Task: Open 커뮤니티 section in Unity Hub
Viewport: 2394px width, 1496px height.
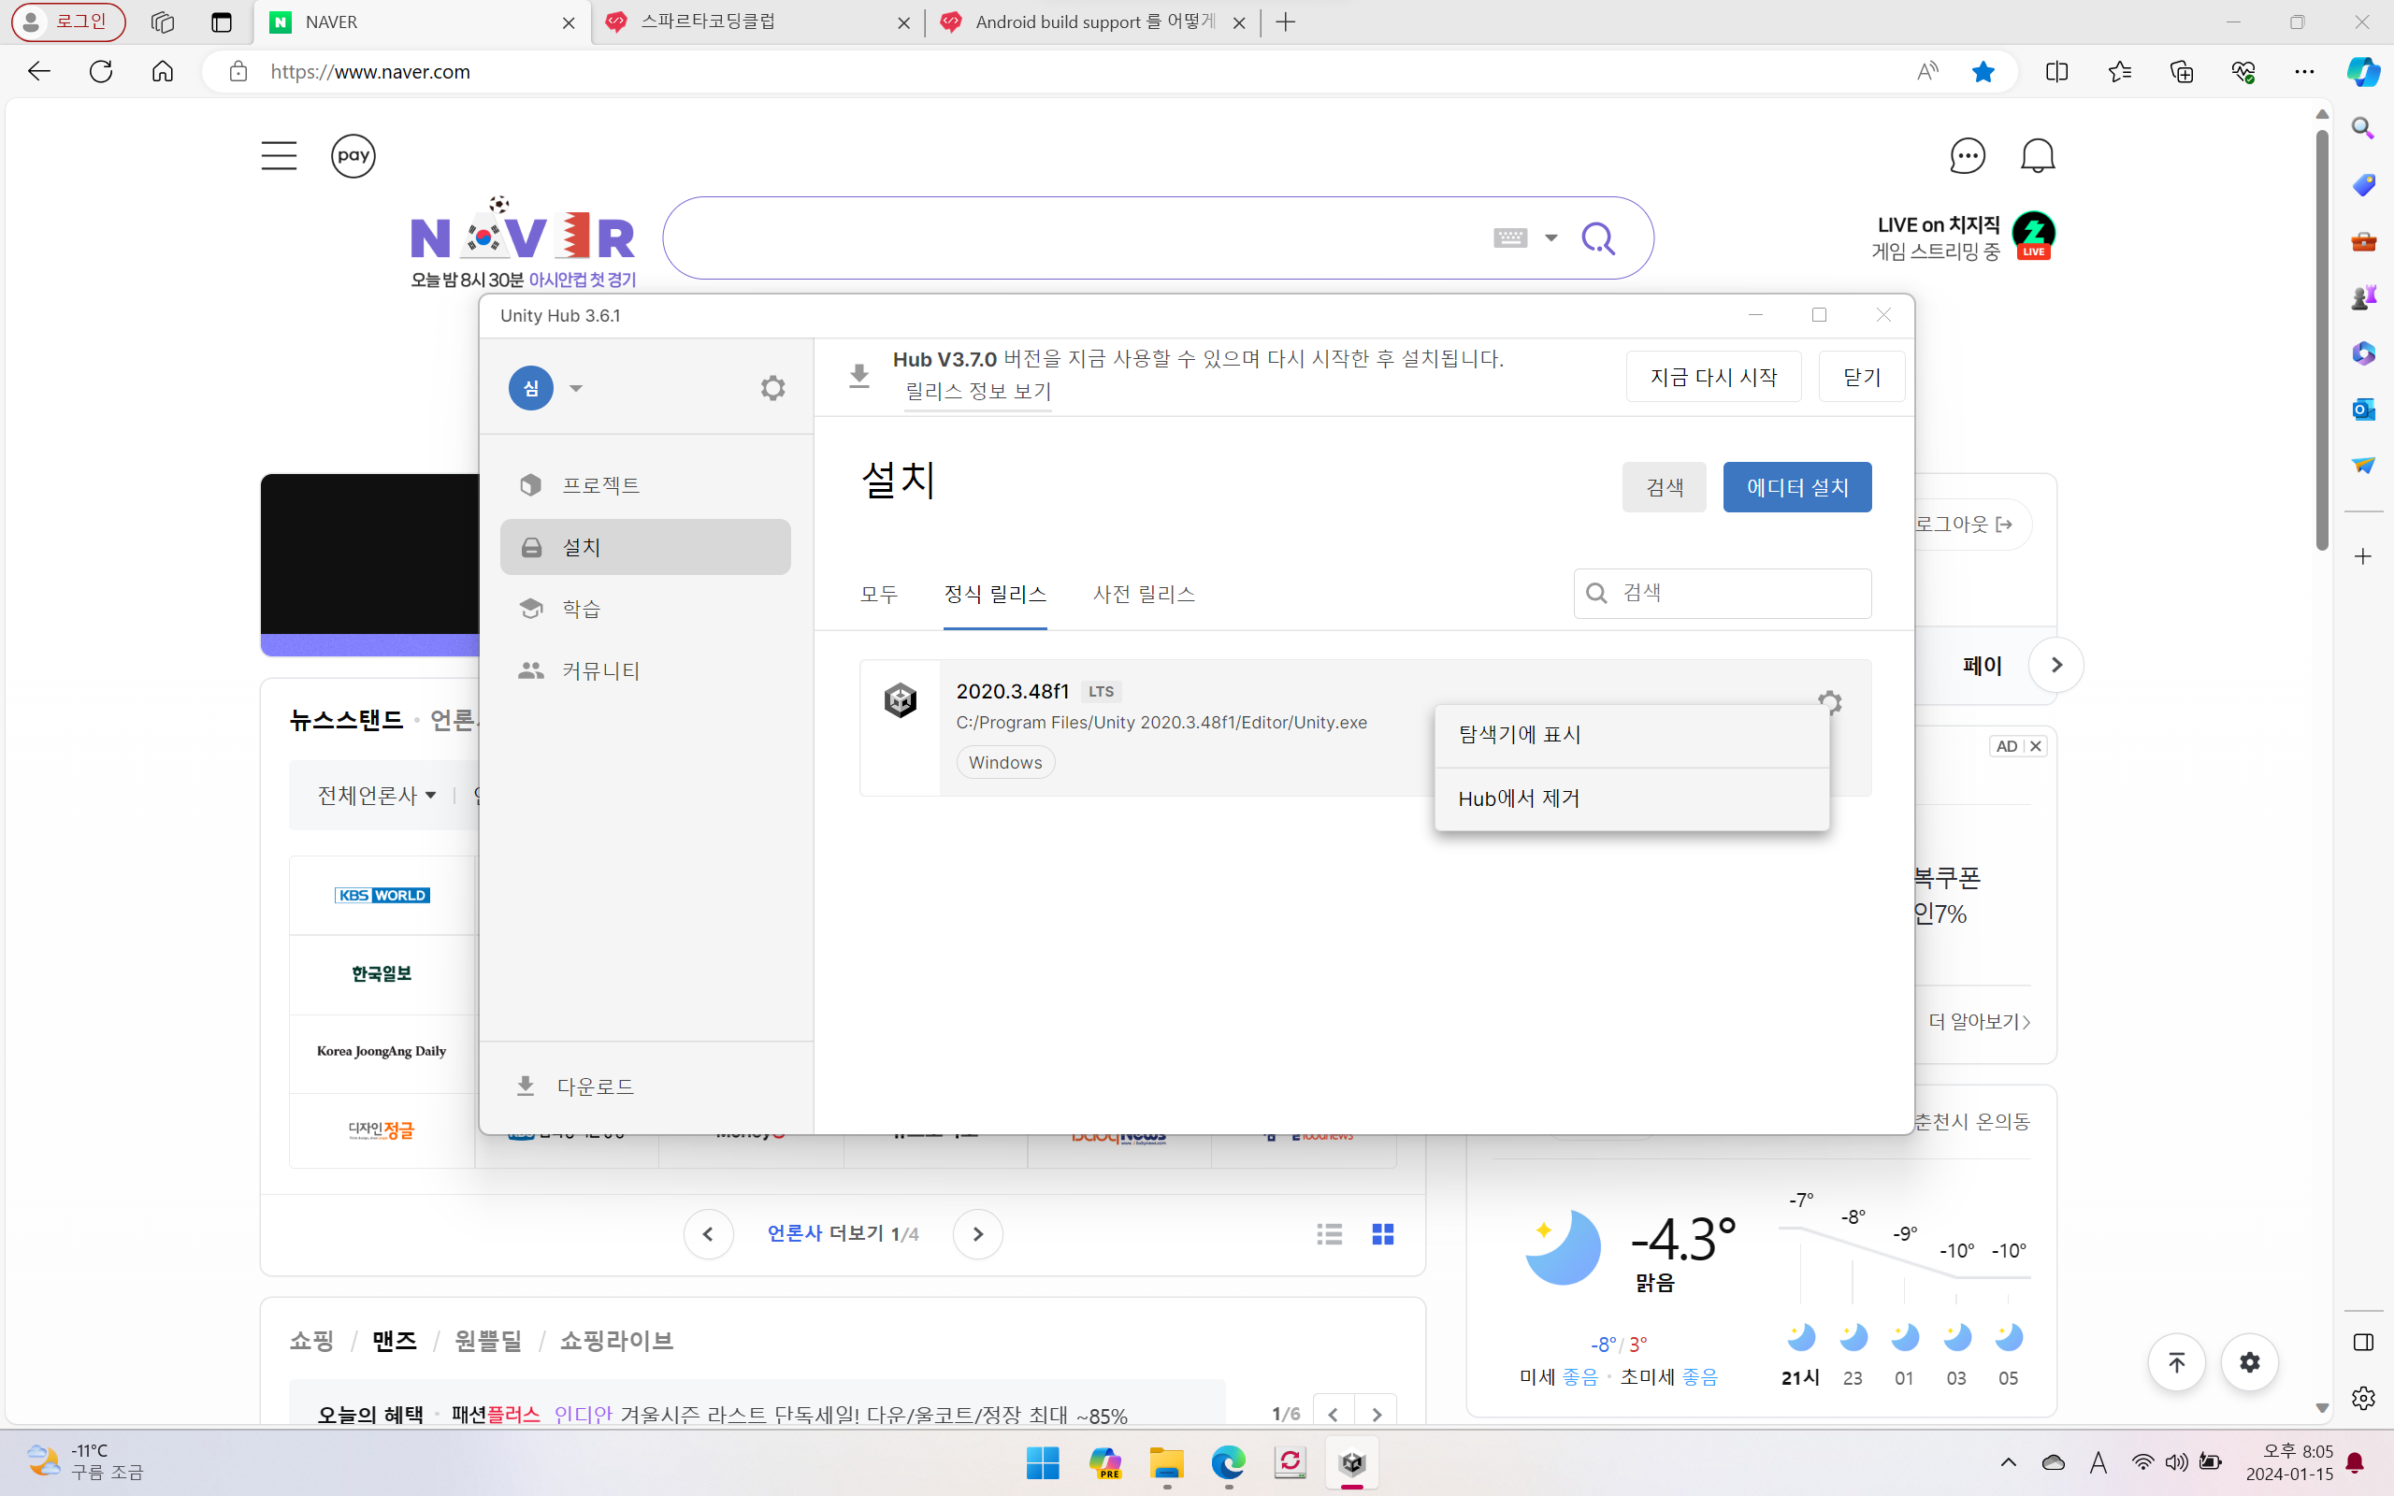Action: (x=645, y=670)
